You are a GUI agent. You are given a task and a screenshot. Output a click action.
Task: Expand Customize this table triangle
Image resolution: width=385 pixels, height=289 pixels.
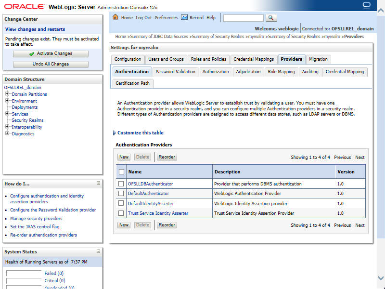pyautogui.click(x=114, y=133)
